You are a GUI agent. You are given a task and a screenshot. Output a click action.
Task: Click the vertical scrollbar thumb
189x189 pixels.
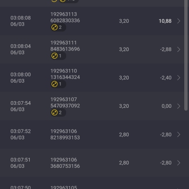point(186,55)
